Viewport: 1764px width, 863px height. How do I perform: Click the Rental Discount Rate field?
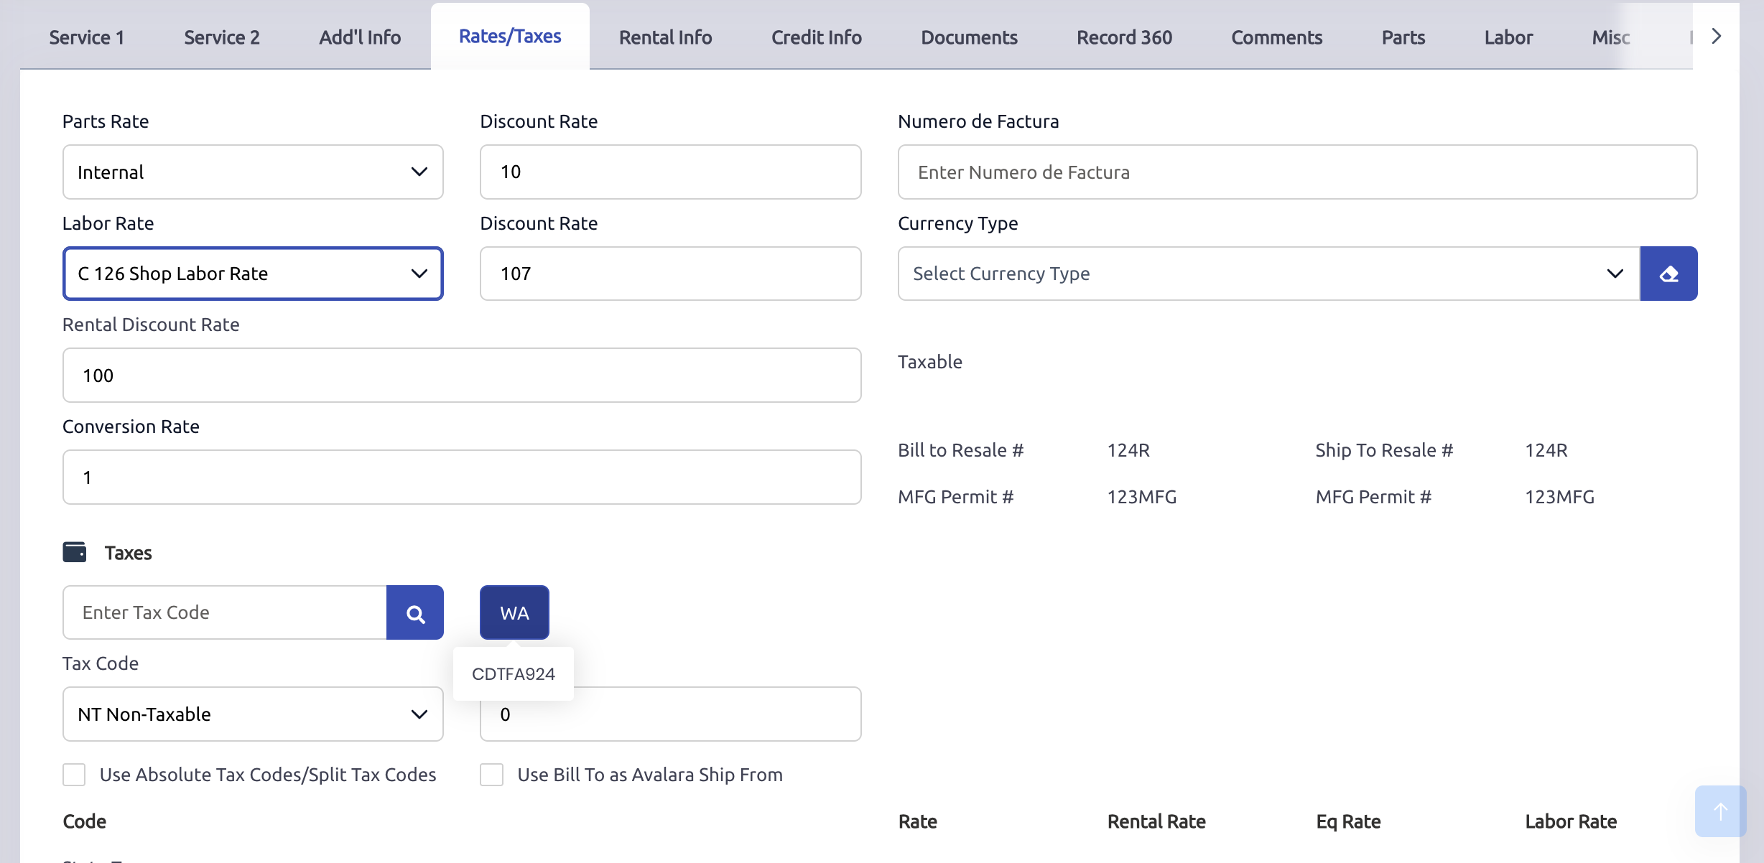[x=462, y=375]
